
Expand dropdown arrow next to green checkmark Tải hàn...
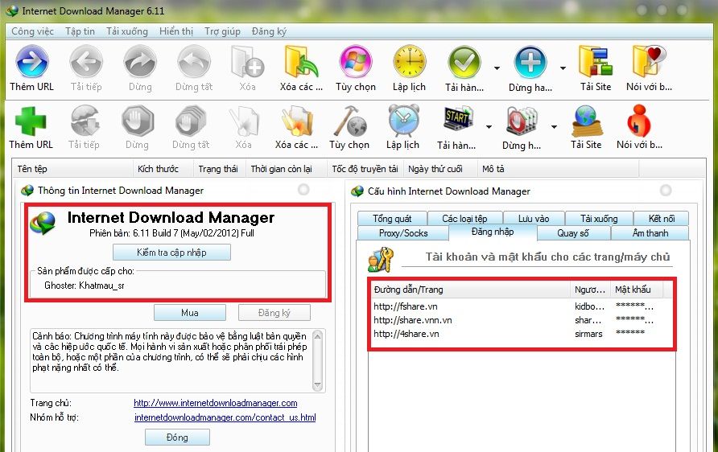497,68
